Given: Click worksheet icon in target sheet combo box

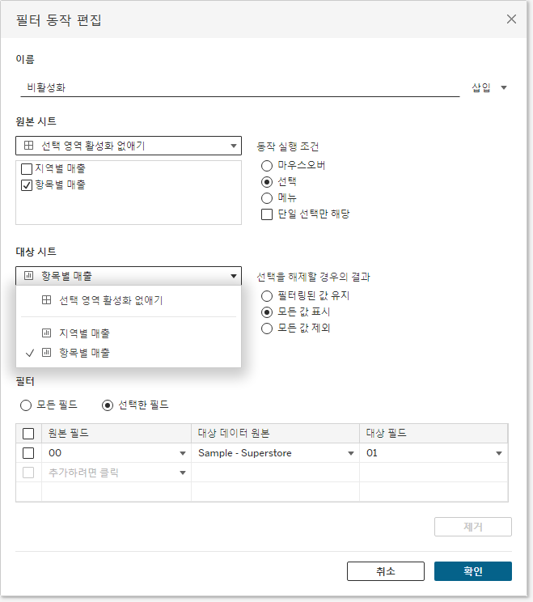Looking at the screenshot, I should coord(29,276).
